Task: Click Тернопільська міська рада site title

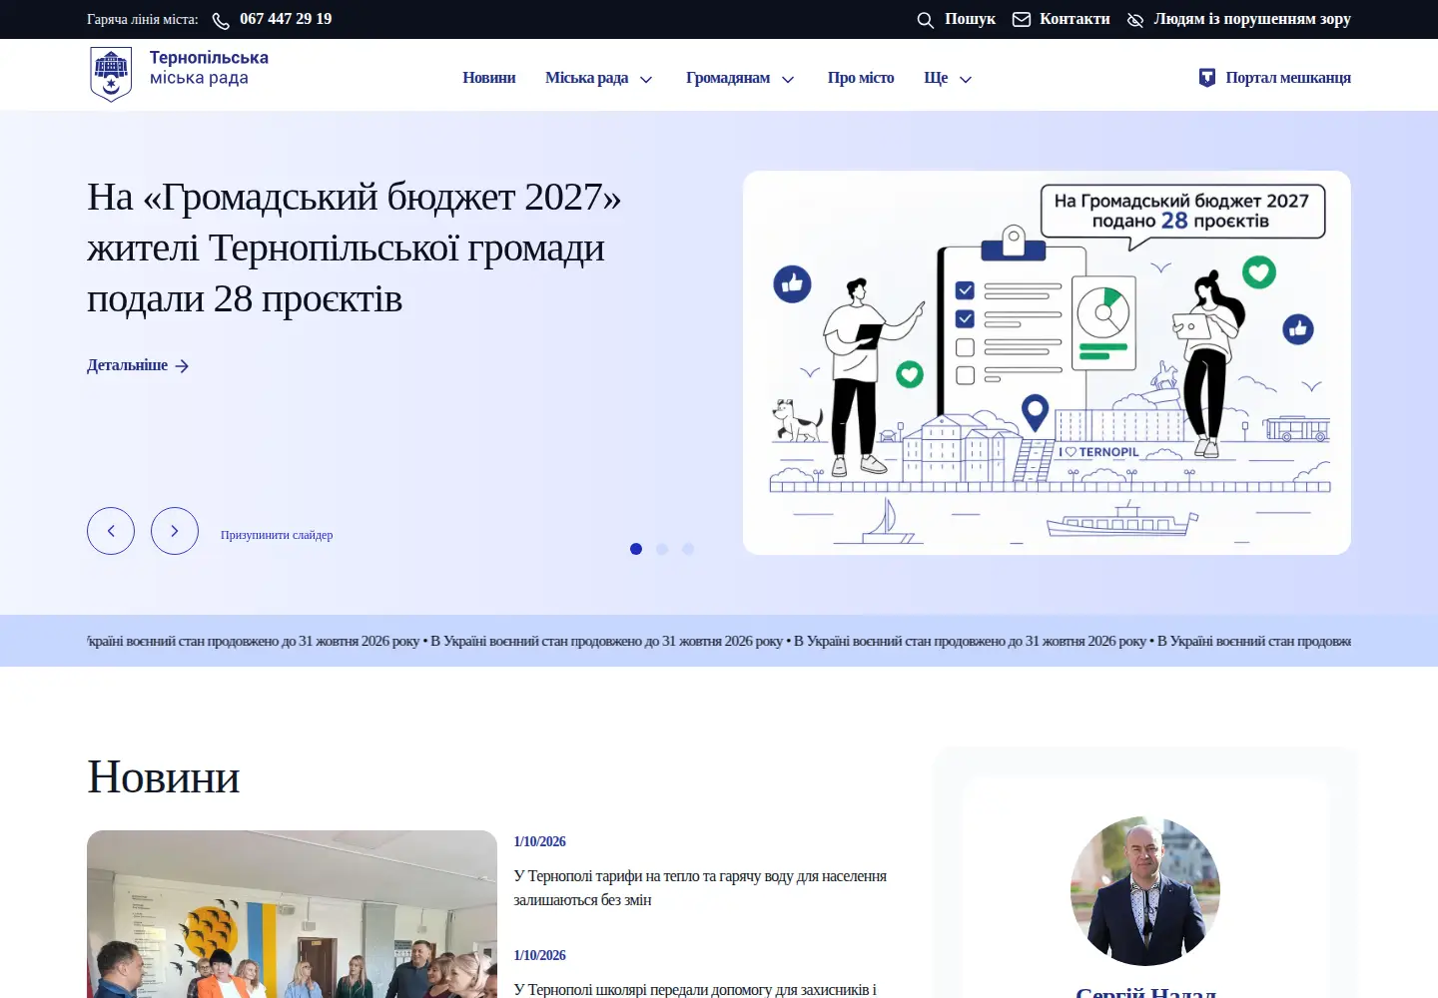Action: [209, 68]
